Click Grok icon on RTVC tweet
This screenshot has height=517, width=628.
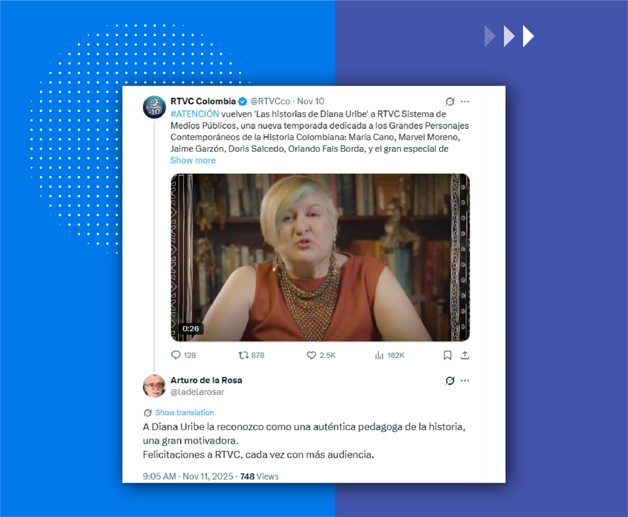[450, 101]
